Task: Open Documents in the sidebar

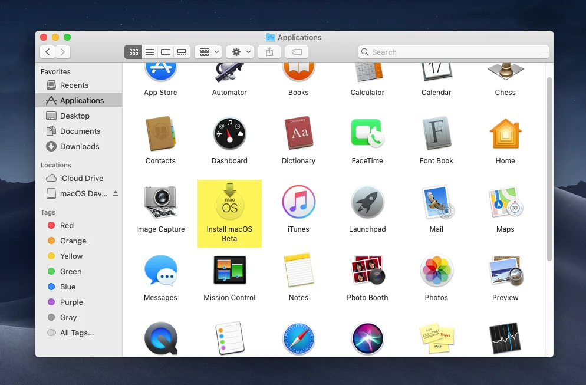Action: coord(79,131)
